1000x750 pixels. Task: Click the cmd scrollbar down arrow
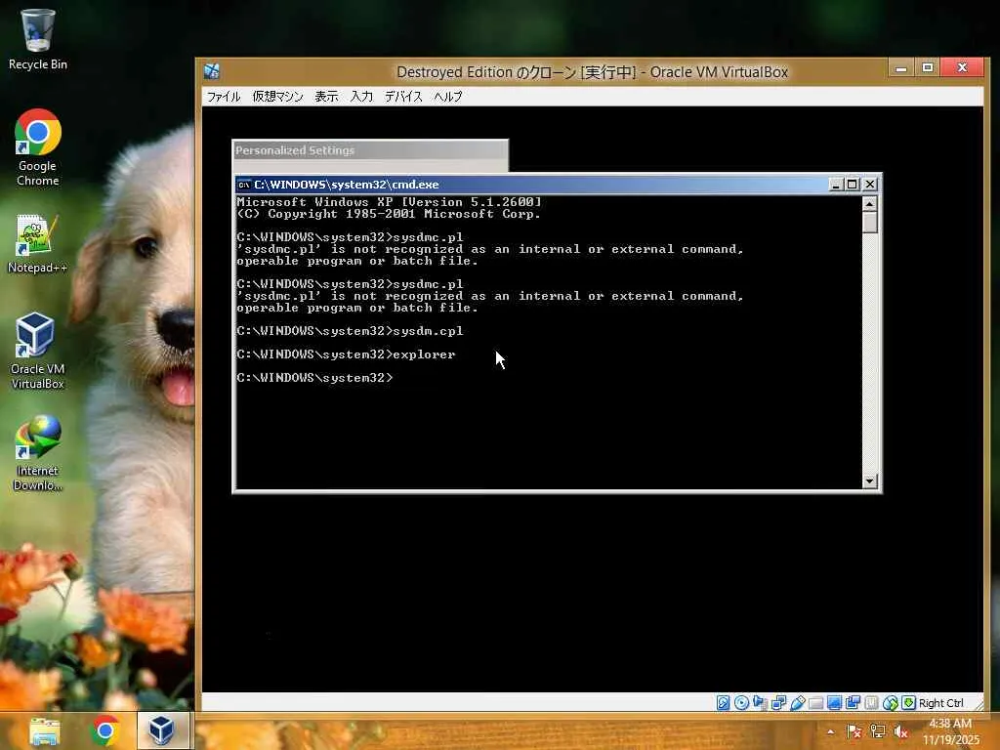pyautogui.click(x=869, y=481)
